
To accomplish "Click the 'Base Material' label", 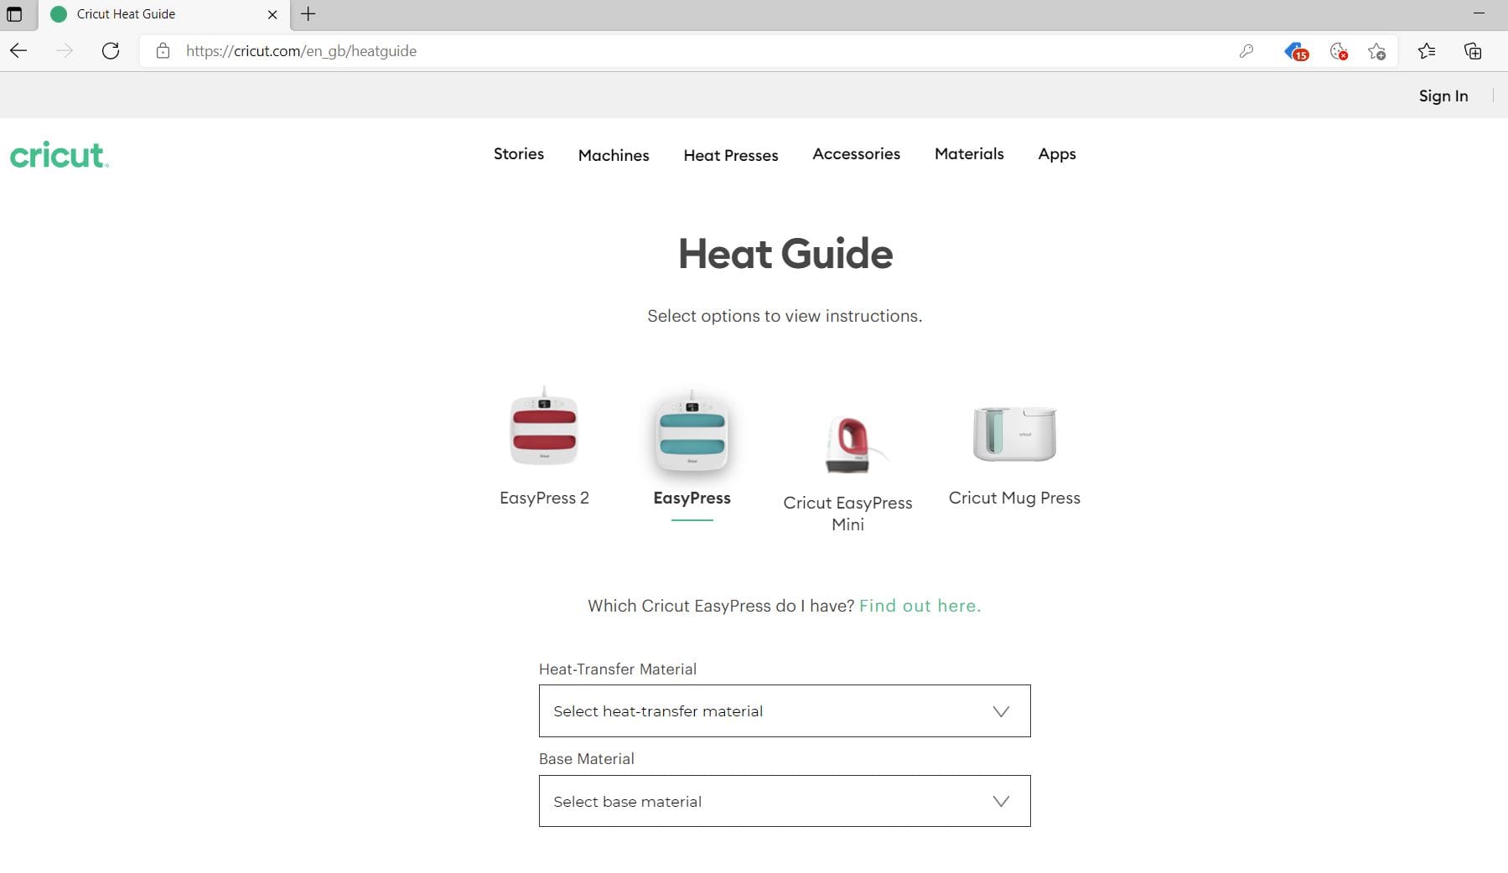I will pos(587,759).
